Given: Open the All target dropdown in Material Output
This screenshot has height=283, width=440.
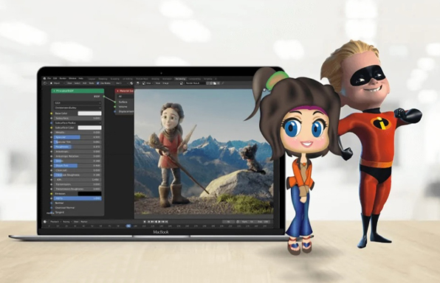Looking at the screenshot, I should [x=126, y=97].
